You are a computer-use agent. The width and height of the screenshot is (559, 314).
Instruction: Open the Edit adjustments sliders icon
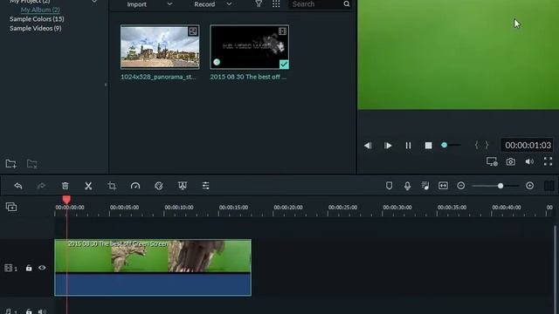click(206, 186)
